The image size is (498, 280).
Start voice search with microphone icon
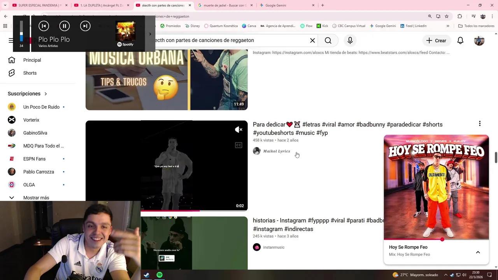pyautogui.click(x=350, y=40)
